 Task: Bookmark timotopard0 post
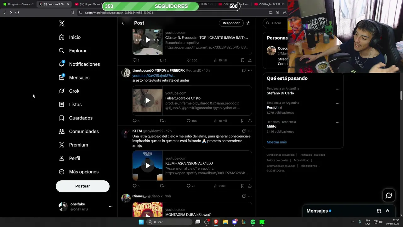pyautogui.click(x=242, y=121)
